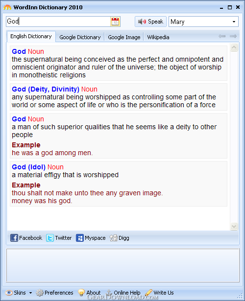Image resolution: width=245 pixels, height=301 pixels.
Task: Open Preferences gear icon
Action: pos(40,293)
